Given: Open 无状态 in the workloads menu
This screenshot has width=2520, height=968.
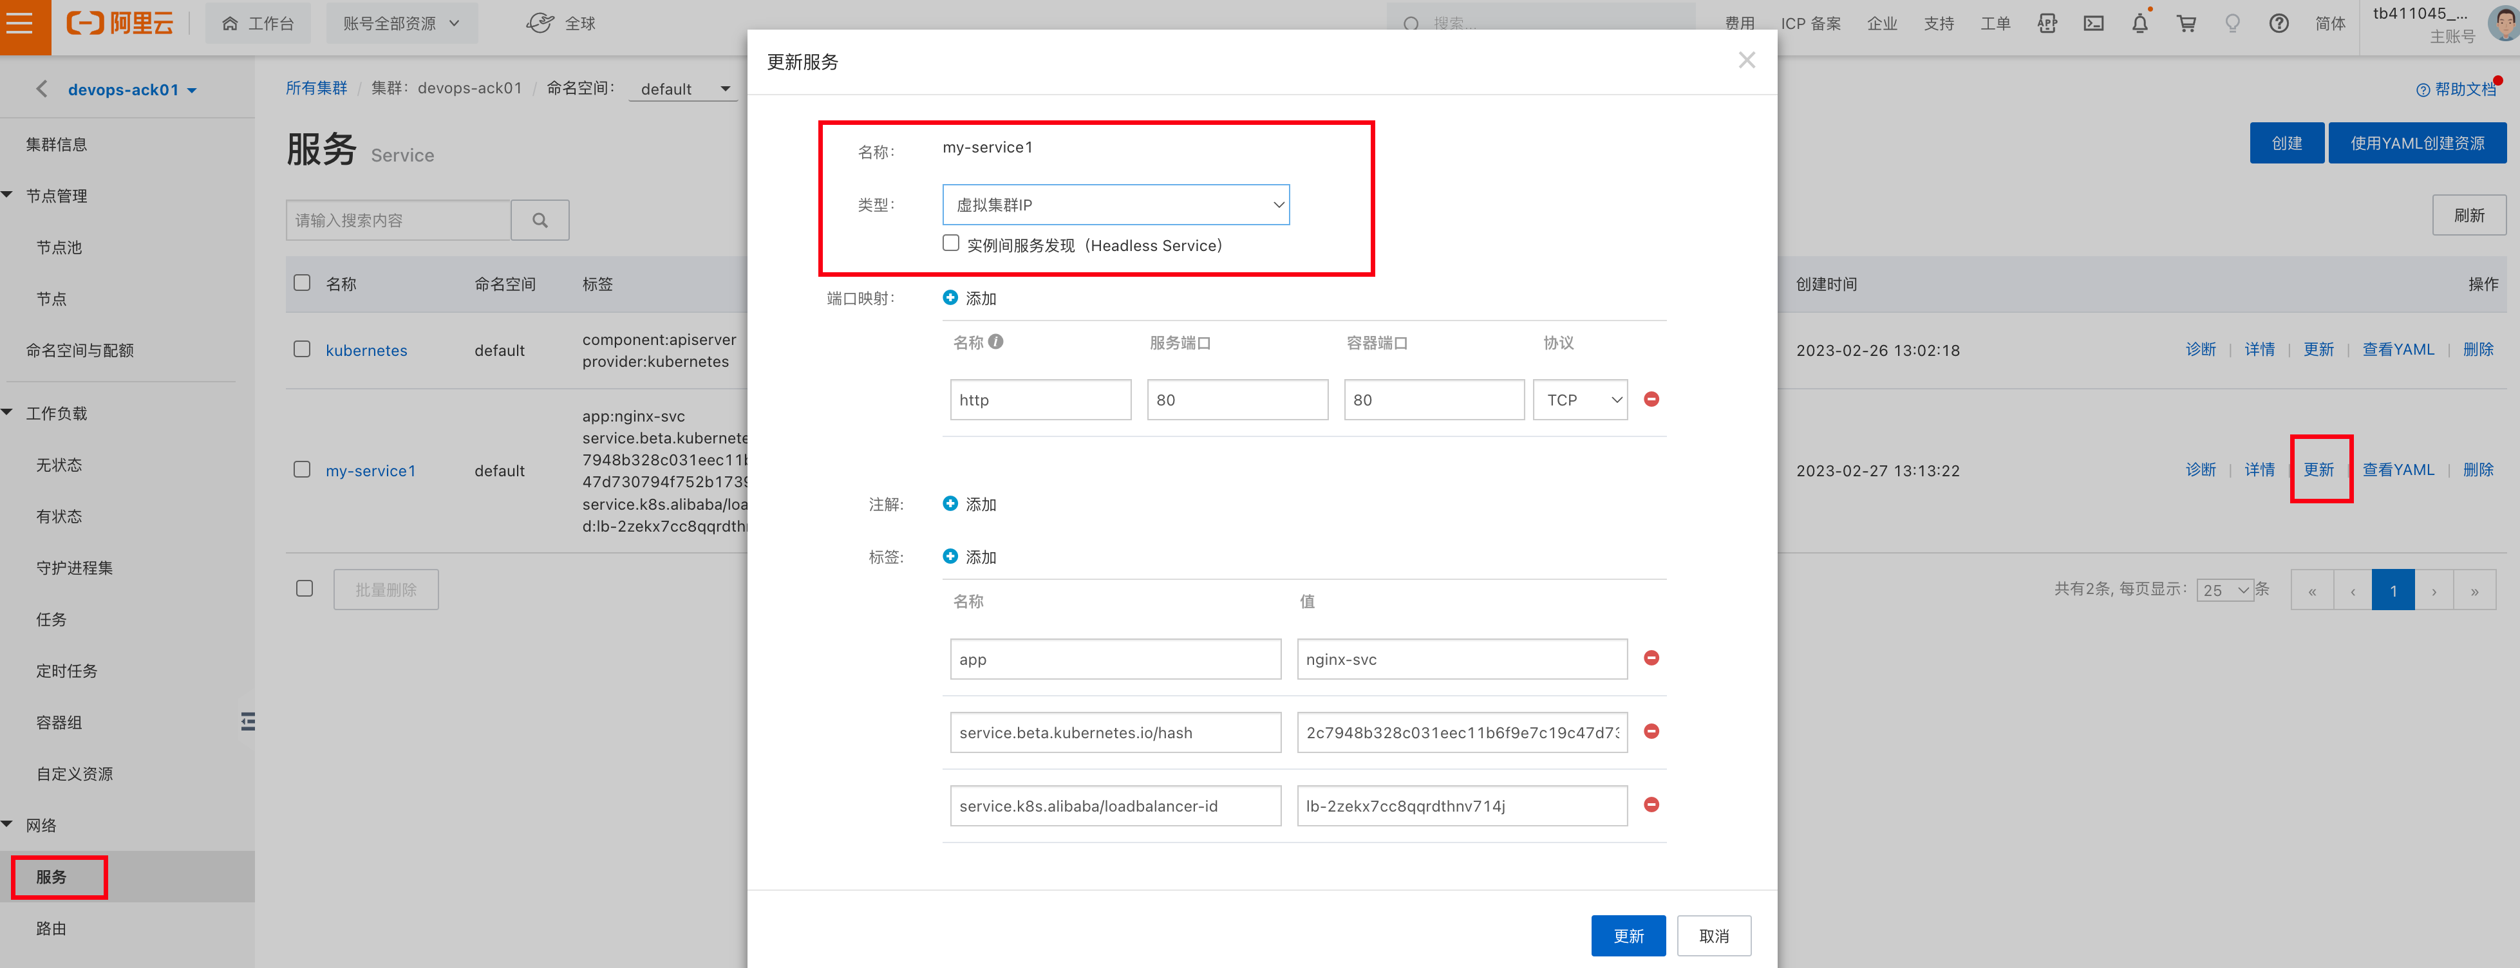Looking at the screenshot, I should click(59, 465).
